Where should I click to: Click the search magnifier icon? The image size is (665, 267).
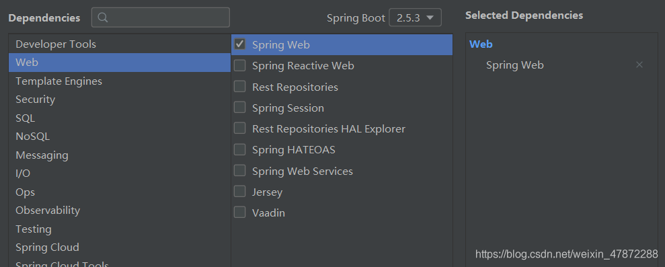click(x=103, y=17)
